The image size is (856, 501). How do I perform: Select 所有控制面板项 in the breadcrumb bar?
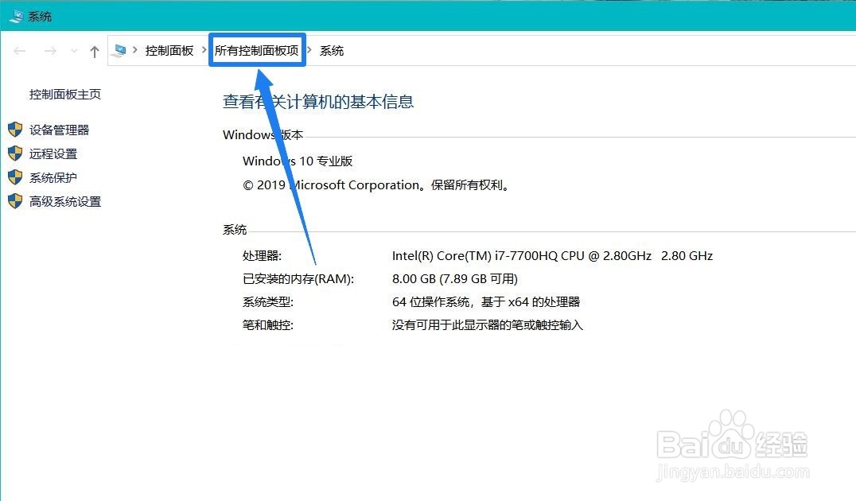pos(256,50)
